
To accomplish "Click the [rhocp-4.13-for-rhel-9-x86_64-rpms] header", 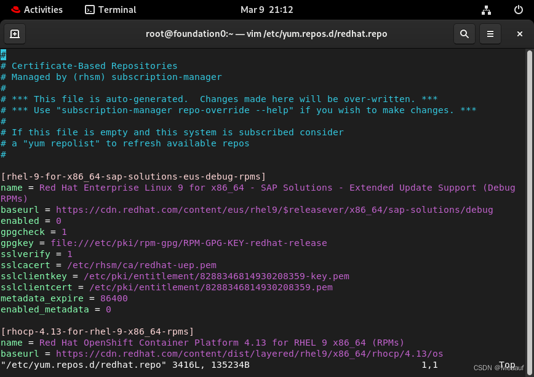I will 97,331.
